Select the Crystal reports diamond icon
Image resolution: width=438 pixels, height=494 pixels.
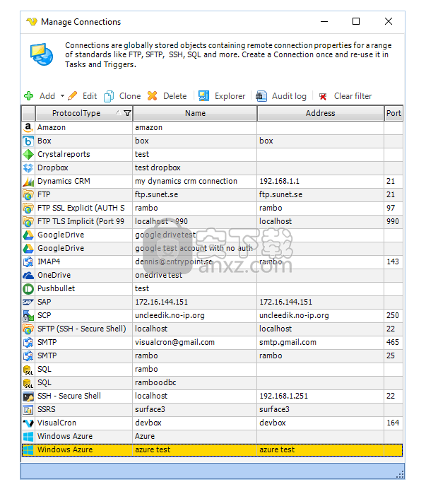[x=28, y=154]
